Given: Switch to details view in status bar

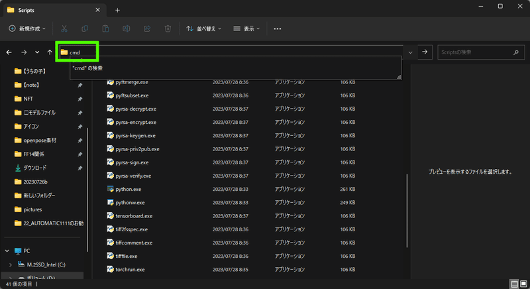Looking at the screenshot, I should pyautogui.click(x=514, y=284).
